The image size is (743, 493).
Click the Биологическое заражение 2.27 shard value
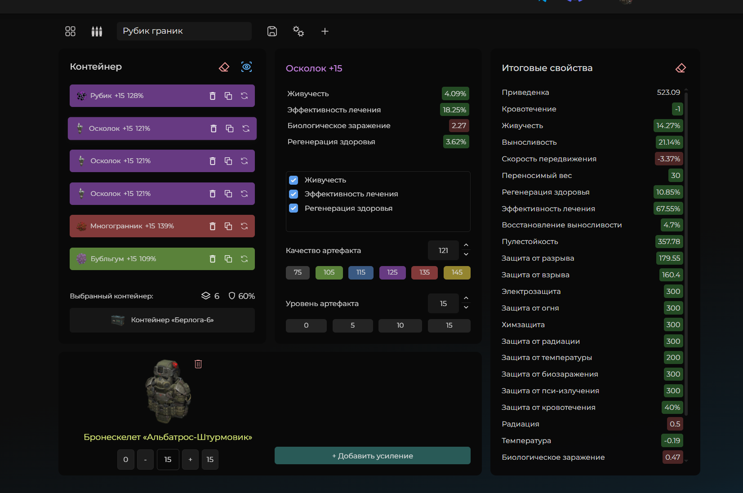pos(459,125)
